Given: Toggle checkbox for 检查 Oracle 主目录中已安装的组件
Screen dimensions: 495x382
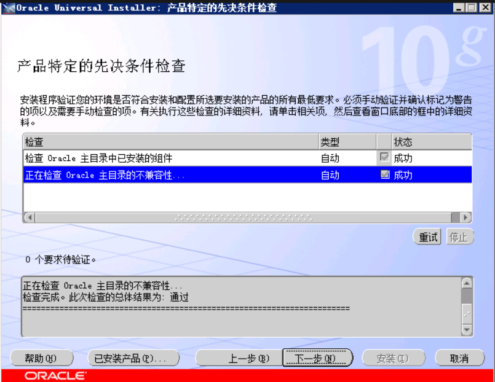Looking at the screenshot, I should (x=384, y=157).
